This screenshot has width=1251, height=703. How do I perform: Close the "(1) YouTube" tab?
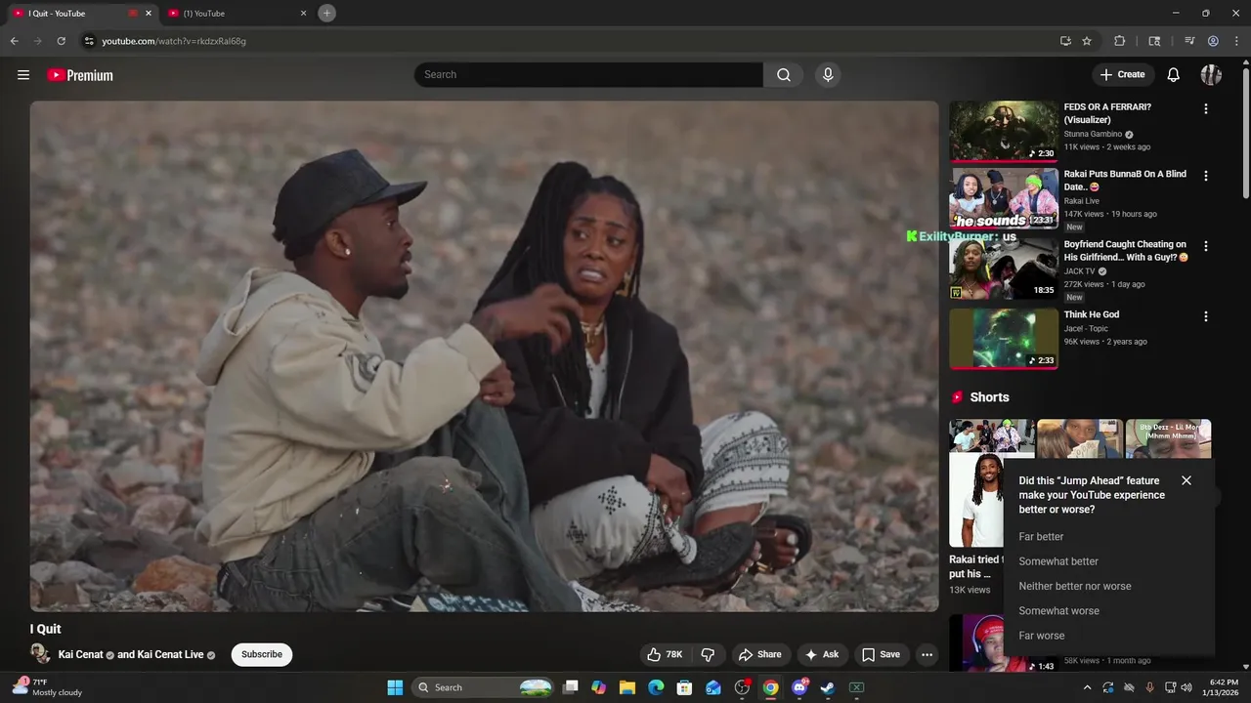[303, 14]
